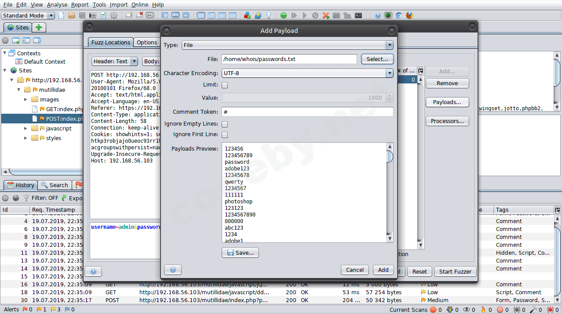
Task: Click the Payloads Preview vertical scrollbar
Action: [x=390, y=193]
